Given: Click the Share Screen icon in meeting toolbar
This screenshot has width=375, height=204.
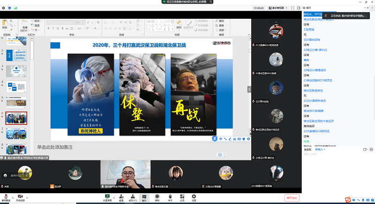Looking at the screenshot, I should [108, 197].
